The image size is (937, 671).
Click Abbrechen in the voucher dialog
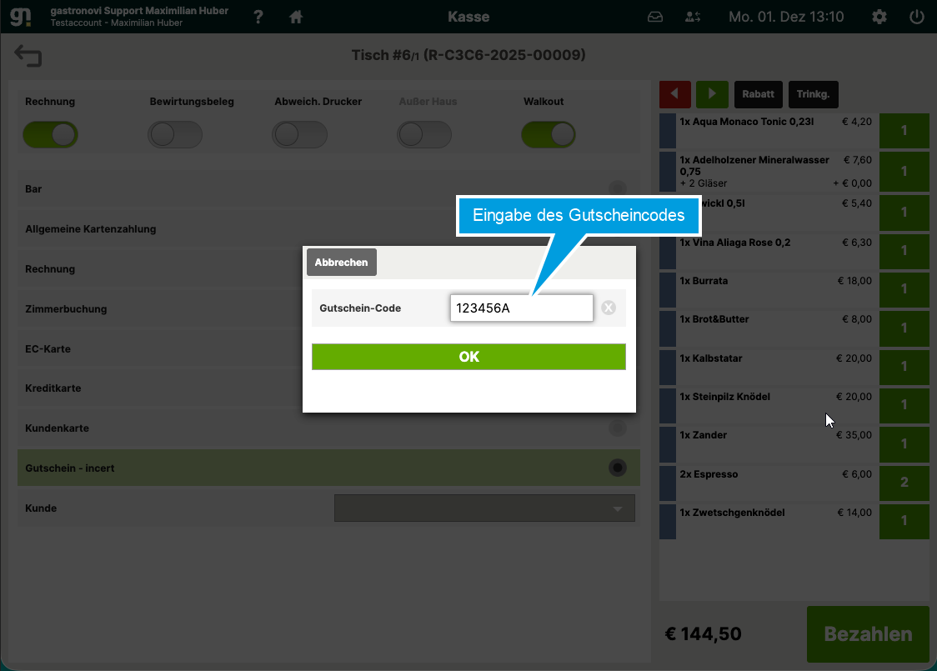point(341,263)
